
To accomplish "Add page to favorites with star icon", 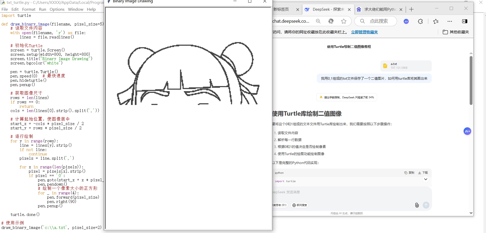I will [x=344, y=21].
